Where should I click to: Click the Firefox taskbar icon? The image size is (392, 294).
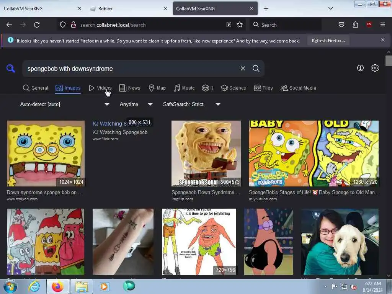[x=58, y=286]
